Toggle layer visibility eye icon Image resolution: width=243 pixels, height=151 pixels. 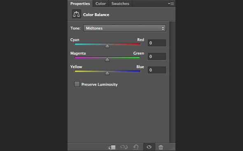click(x=149, y=147)
